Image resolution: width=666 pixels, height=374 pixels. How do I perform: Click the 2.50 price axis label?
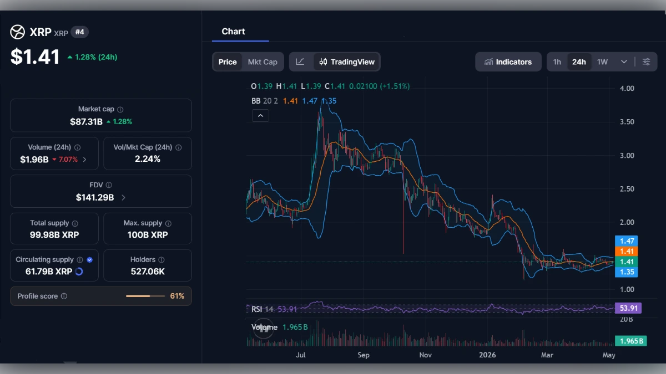click(627, 189)
